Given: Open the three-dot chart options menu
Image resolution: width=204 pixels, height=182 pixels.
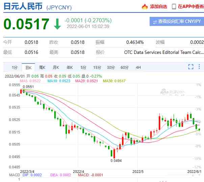Looking at the screenshot, I should pos(199,66).
